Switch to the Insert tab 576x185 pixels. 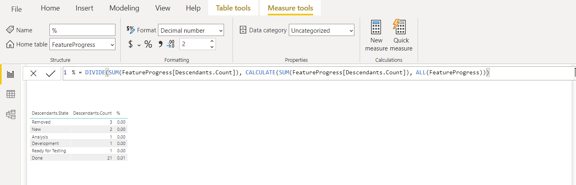(84, 8)
